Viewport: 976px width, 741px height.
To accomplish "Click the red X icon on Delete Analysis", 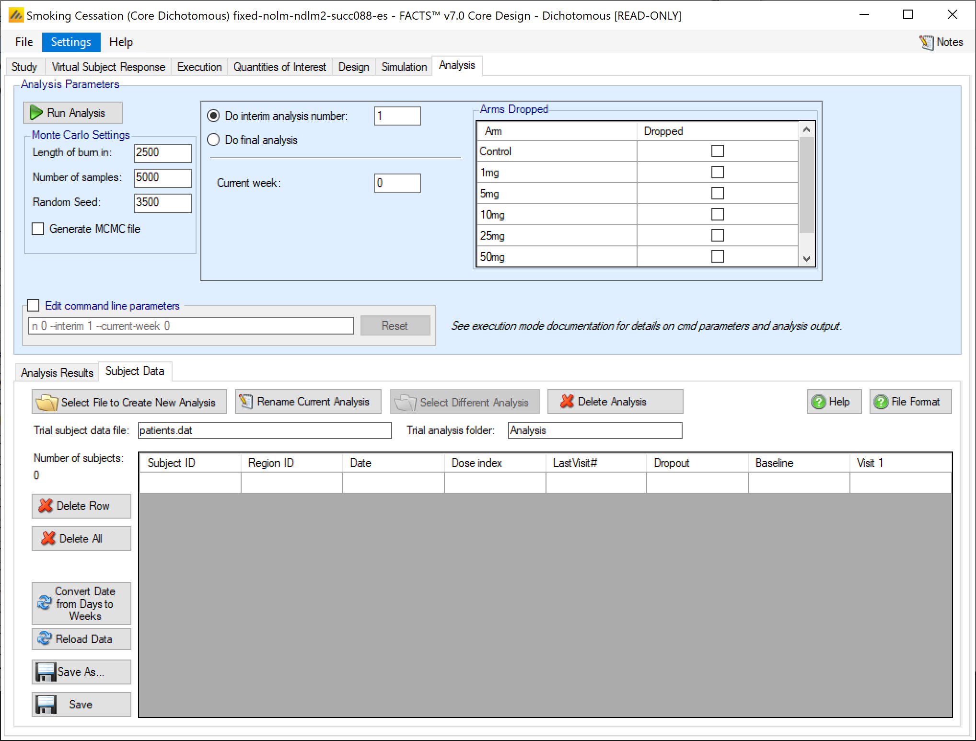I will 567,401.
